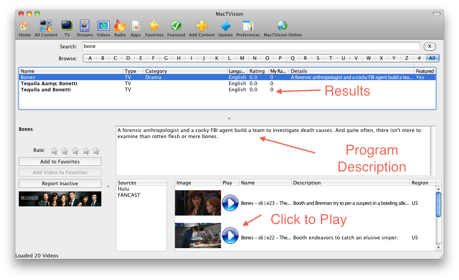Play Bones s6 e23 episode

pos(230,203)
